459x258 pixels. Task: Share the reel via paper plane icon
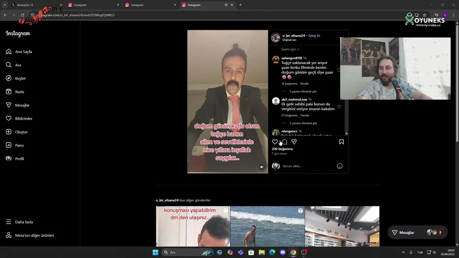coord(294,142)
